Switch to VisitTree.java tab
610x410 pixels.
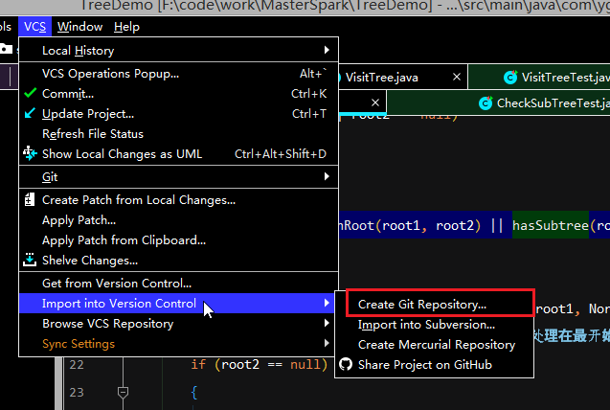(x=382, y=78)
